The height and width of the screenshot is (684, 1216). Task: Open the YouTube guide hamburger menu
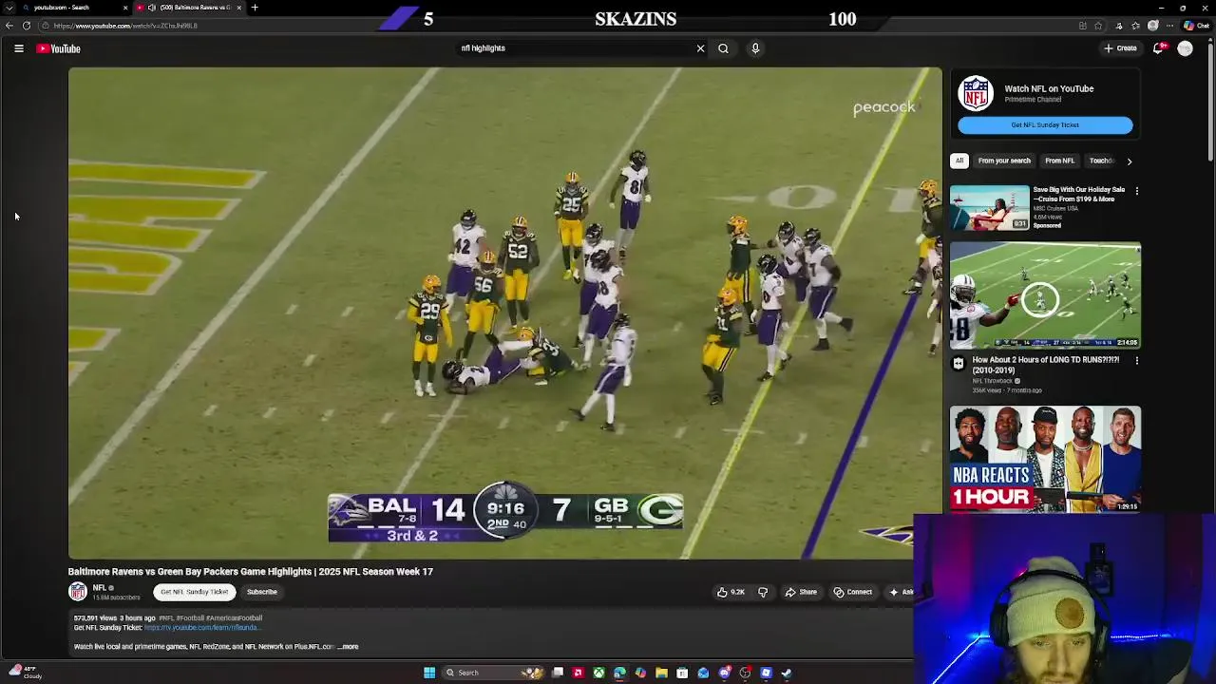tap(19, 48)
